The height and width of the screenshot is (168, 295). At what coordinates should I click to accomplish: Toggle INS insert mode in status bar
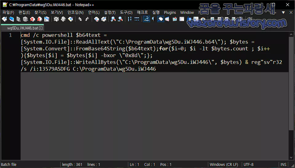tap(283, 164)
